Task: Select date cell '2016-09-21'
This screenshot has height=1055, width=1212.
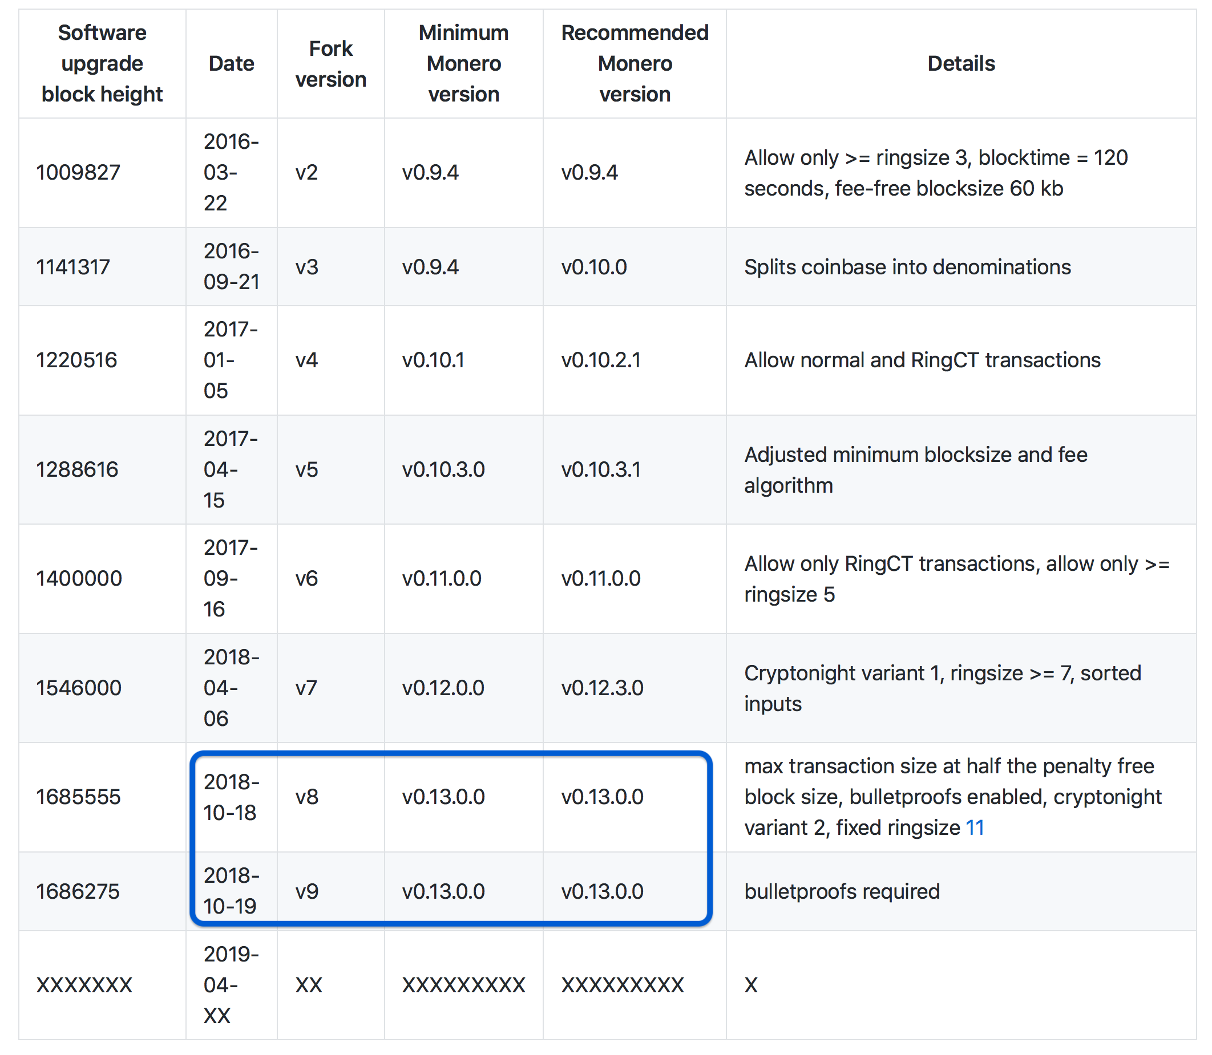Action: [232, 267]
